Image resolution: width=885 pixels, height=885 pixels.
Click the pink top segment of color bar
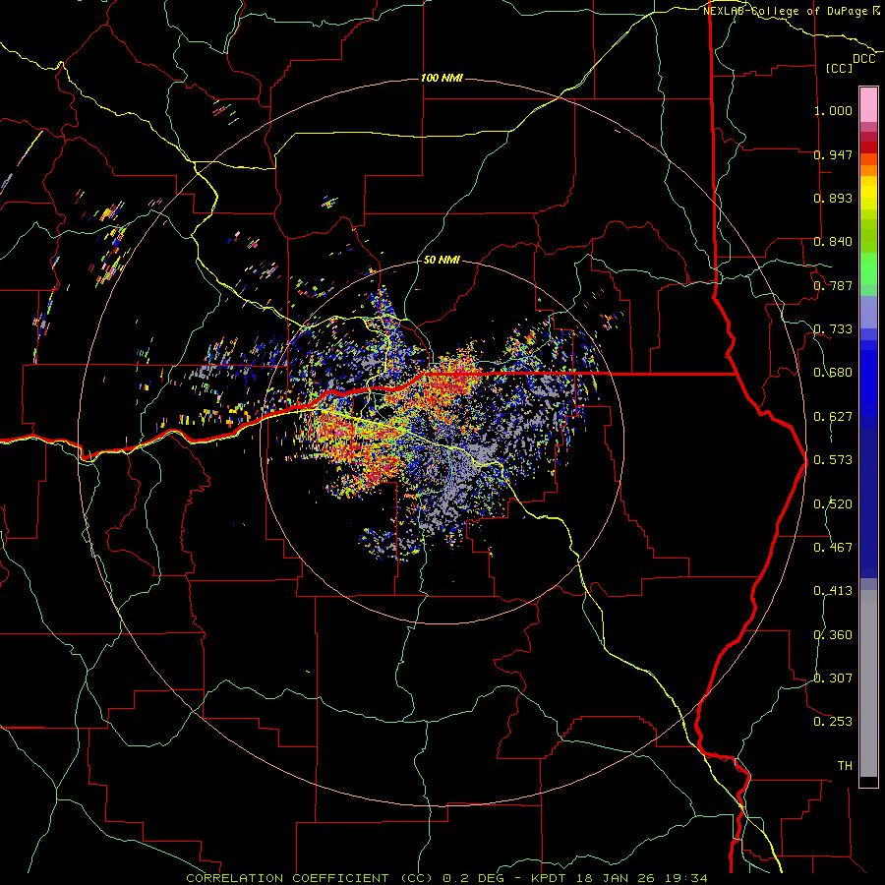868,105
